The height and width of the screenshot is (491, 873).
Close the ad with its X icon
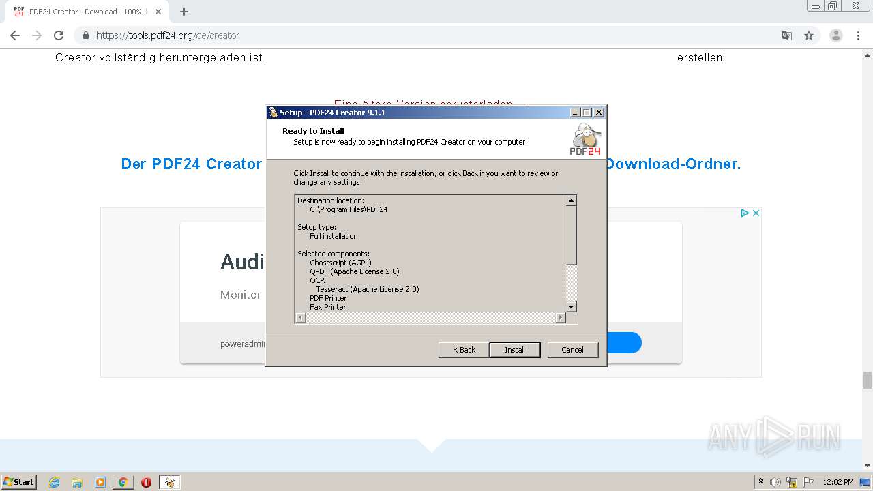tap(756, 213)
